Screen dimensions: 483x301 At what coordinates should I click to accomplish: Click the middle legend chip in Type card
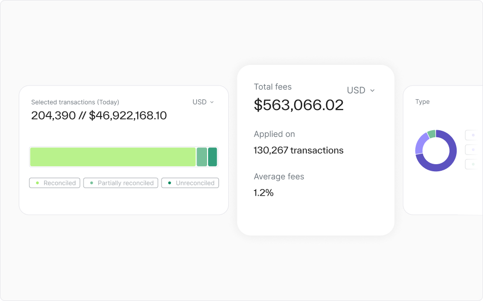click(472, 149)
